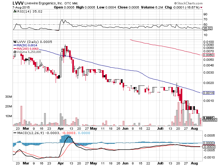Click the 0.0010 price axis label

point(208,101)
